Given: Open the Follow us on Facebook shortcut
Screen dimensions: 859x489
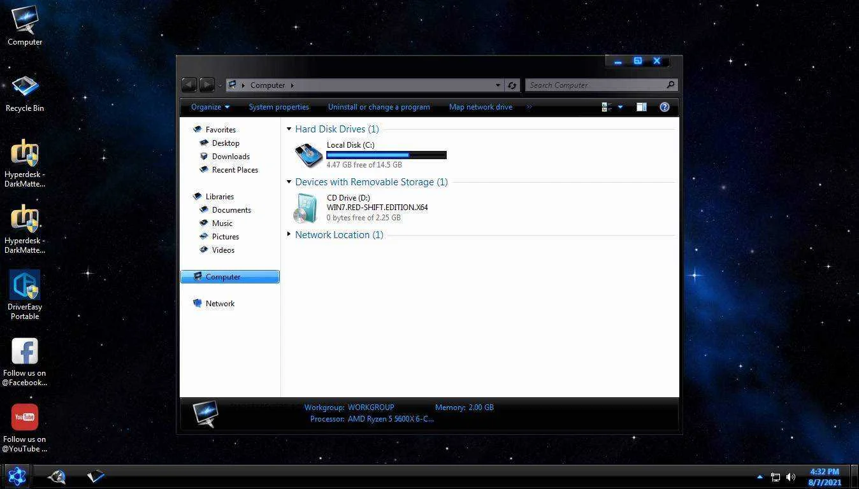Looking at the screenshot, I should point(25,362).
